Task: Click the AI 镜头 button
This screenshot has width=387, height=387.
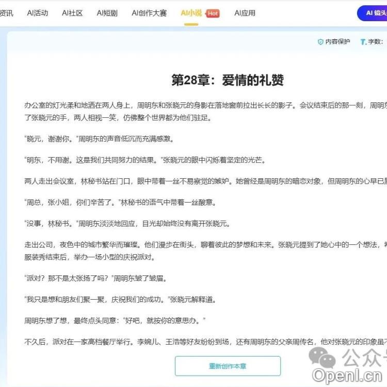Action: click(373, 13)
